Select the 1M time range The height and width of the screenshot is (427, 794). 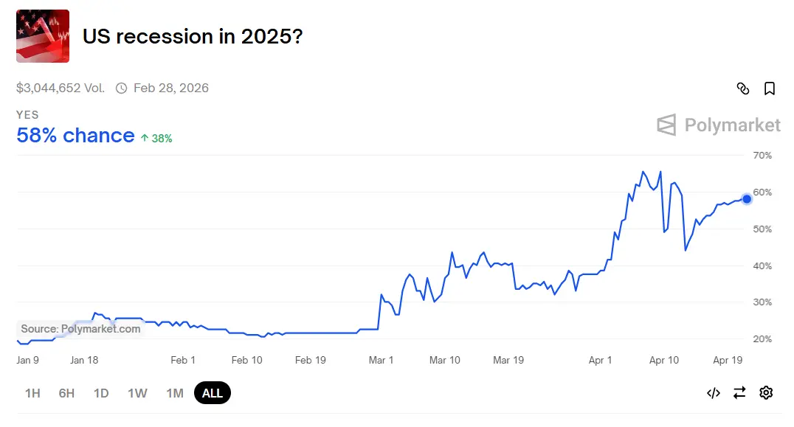tap(175, 393)
